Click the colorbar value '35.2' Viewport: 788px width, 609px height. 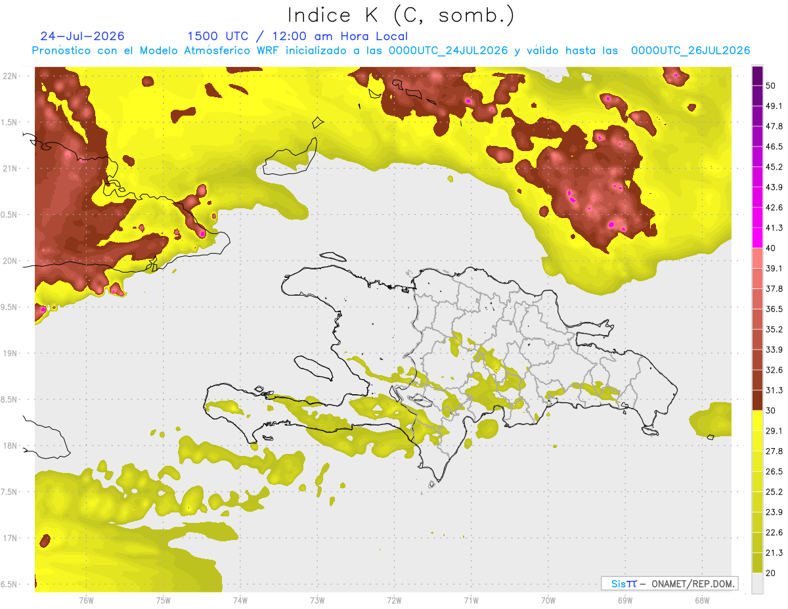(774, 329)
